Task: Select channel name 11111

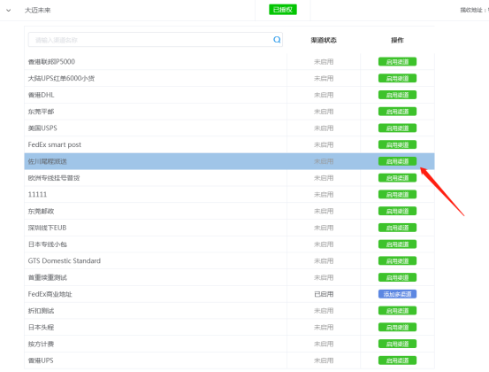Action: pos(37,195)
